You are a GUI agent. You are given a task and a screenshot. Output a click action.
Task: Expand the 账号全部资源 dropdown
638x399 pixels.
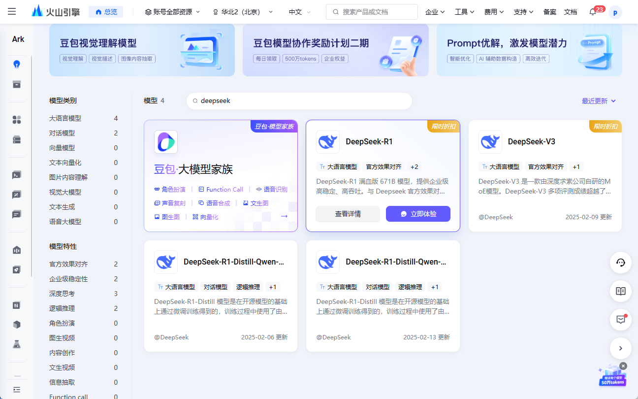point(173,12)
